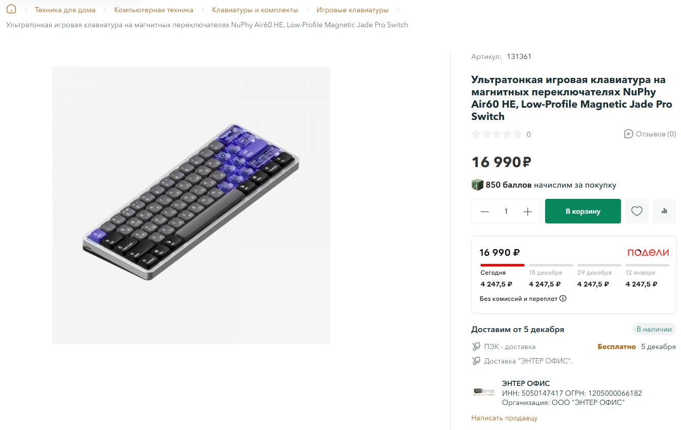Add product to favorites with heart icon
The image size is (681, 430).
tap(637, 211)
